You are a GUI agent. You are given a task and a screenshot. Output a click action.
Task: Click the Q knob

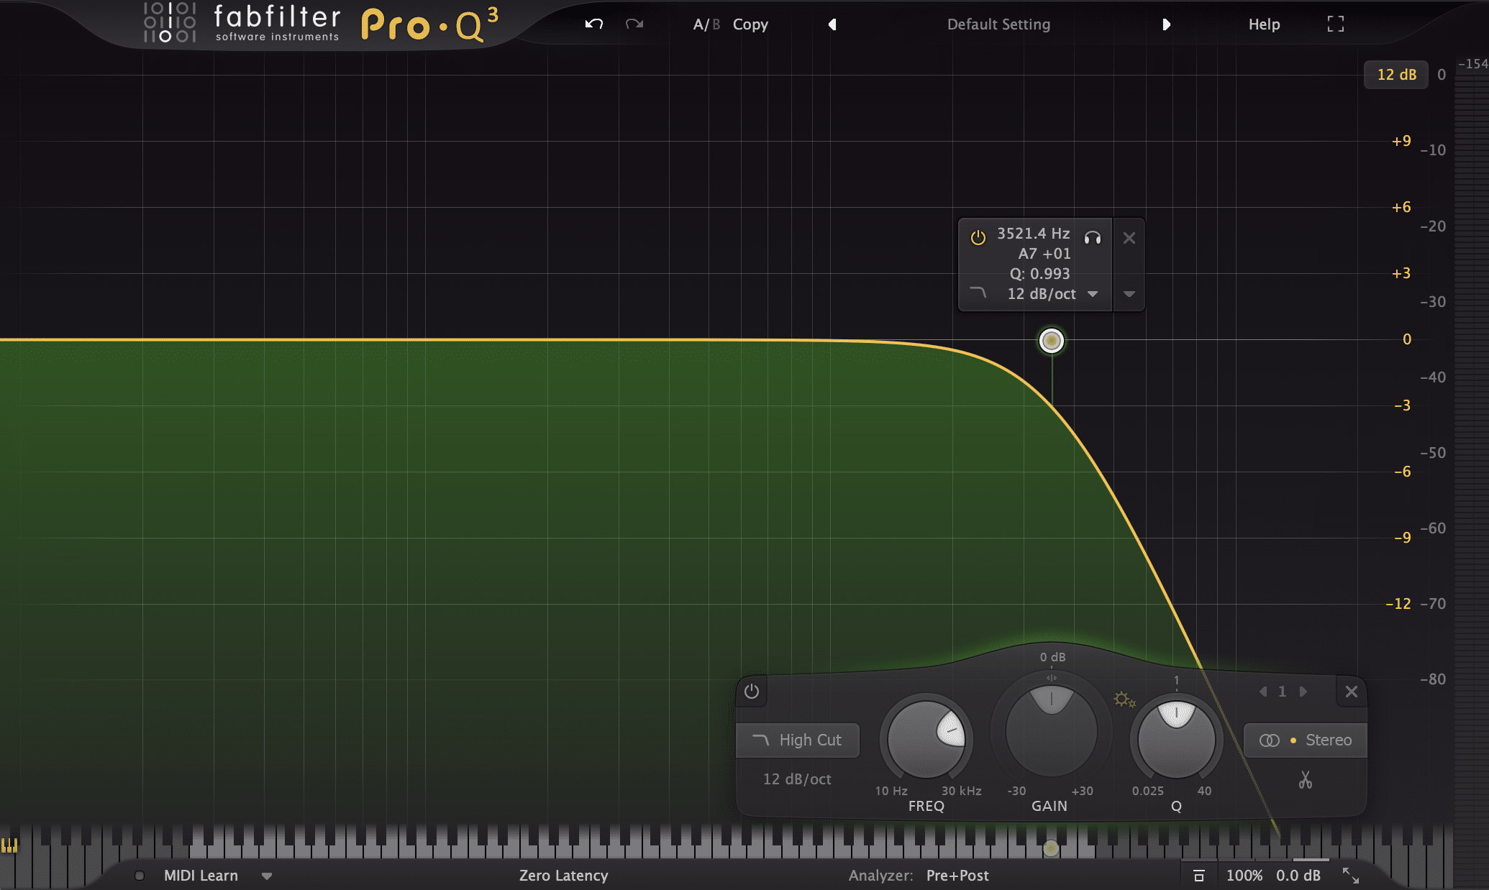pyautogui.click(x=1176, y=739)
